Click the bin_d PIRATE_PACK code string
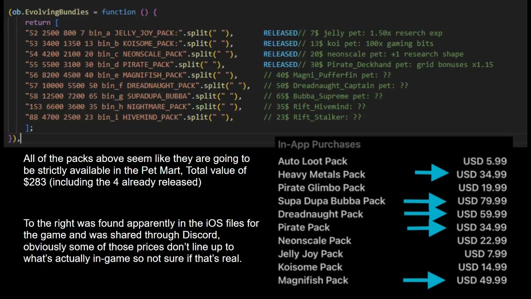Viewport: 531px width, 299px height. pyautogui.click(x=125, y=64)
